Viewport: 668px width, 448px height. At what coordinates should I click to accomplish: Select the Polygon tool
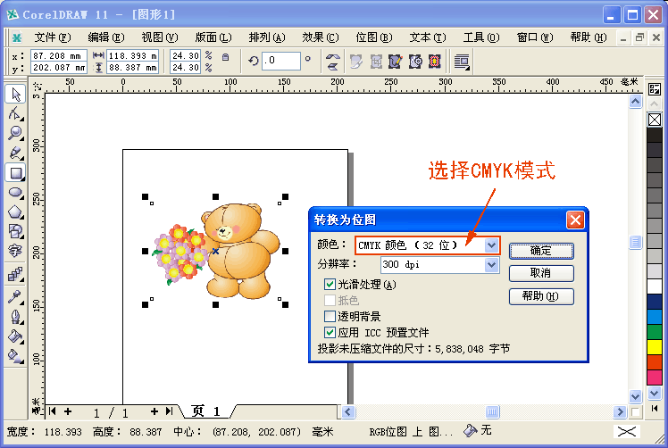pos(15,212)
